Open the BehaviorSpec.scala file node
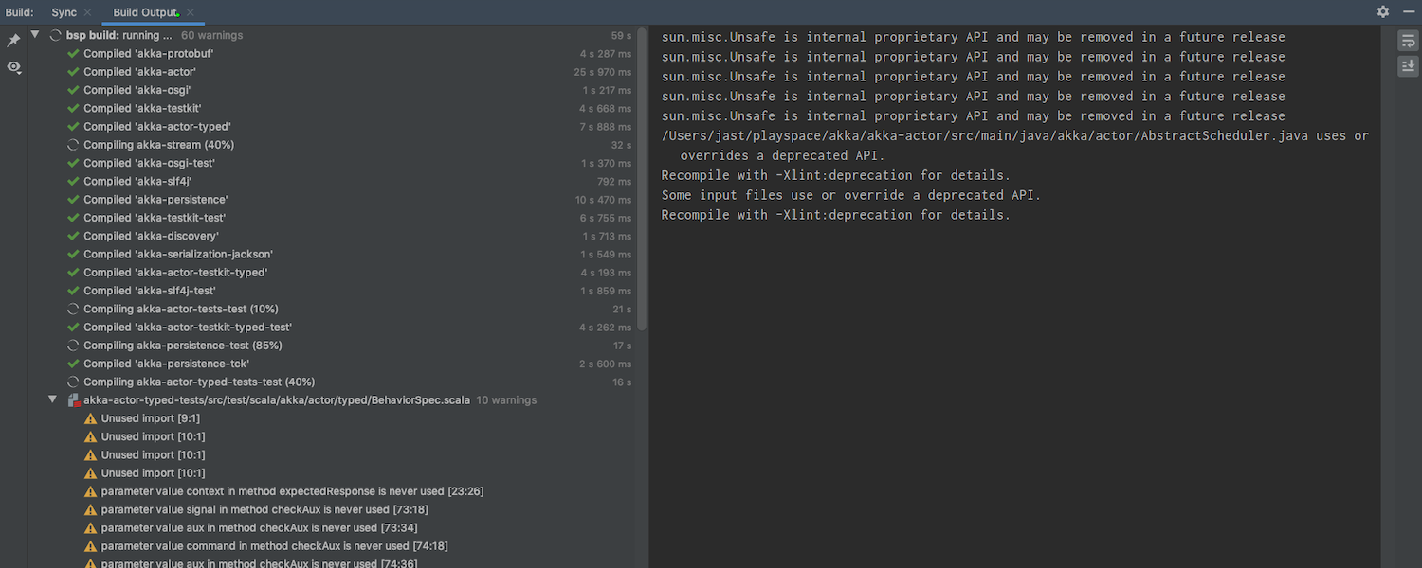This screenshot has height=568, width=1422. click(x=332, y=399)
